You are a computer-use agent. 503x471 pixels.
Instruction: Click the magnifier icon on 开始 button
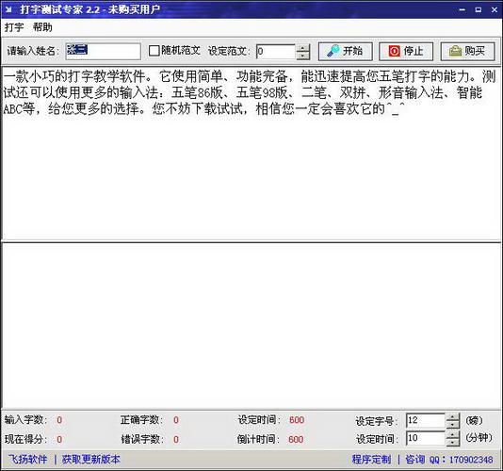(x=333, y=51)
